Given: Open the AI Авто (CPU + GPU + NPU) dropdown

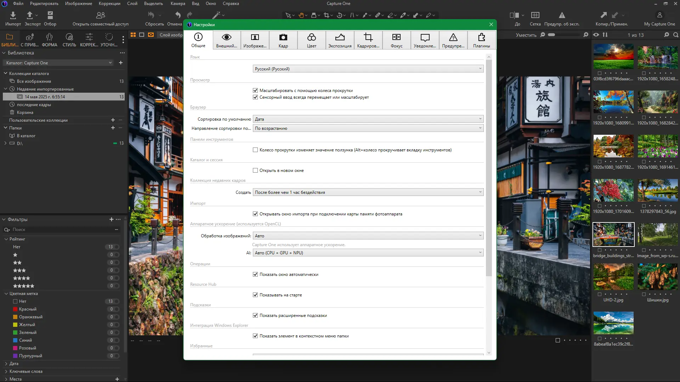Looking at the screenshot, I should 368,253.
